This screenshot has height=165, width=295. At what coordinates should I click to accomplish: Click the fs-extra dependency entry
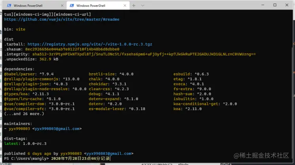(192, 89)
